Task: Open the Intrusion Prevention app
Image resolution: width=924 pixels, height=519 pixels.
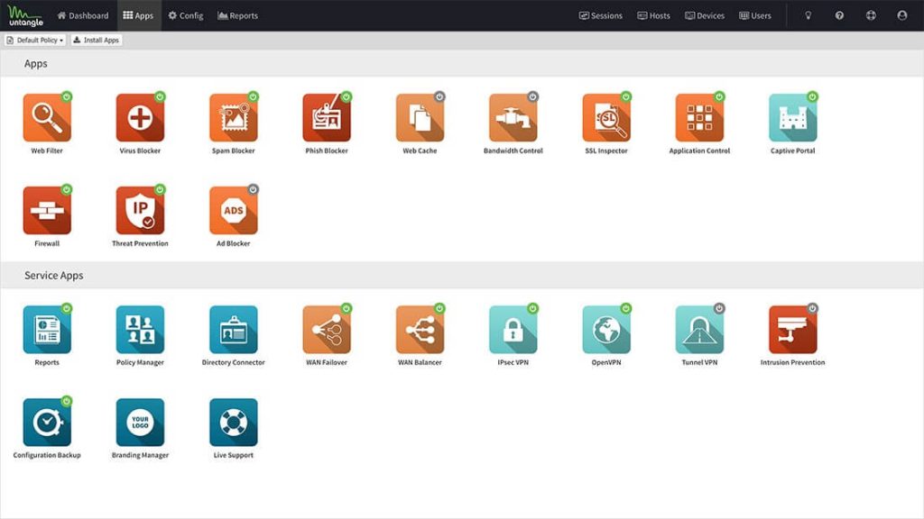Action: click(792, 330)
